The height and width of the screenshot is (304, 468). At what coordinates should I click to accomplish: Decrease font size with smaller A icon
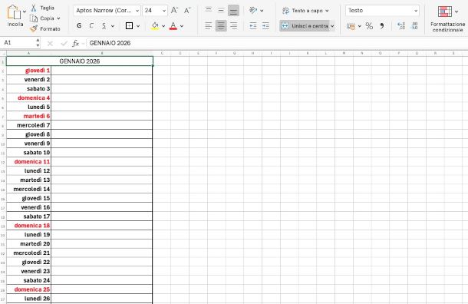187,11
